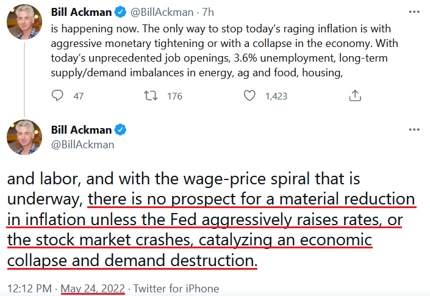Open Bill Ackman avatar on second tweet
This screenshot has width=430, height=296.
pos(24,137)
